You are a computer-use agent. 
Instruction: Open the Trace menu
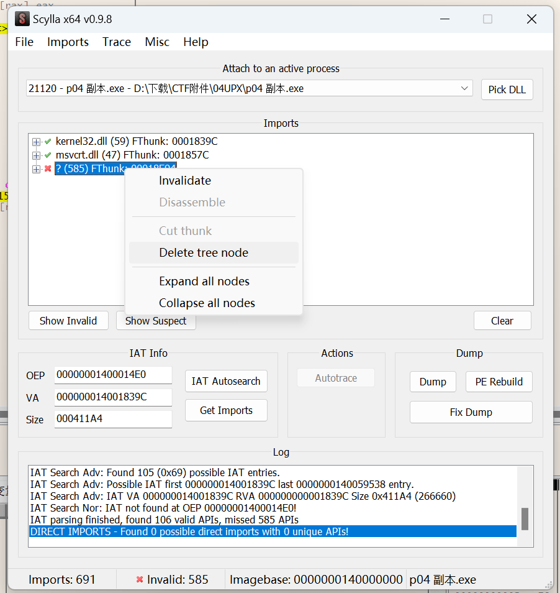point(117,42)
